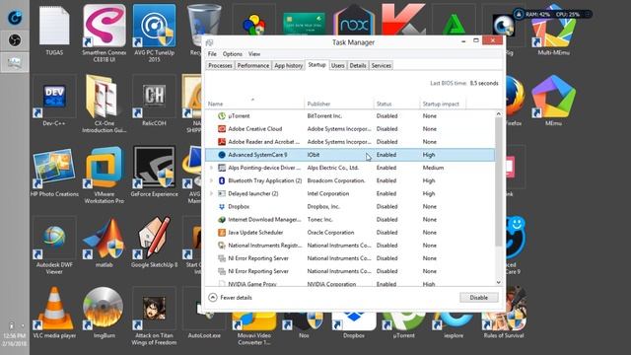
Task: Launch MEmu desktop shortcut
Action: pos(553,101)
